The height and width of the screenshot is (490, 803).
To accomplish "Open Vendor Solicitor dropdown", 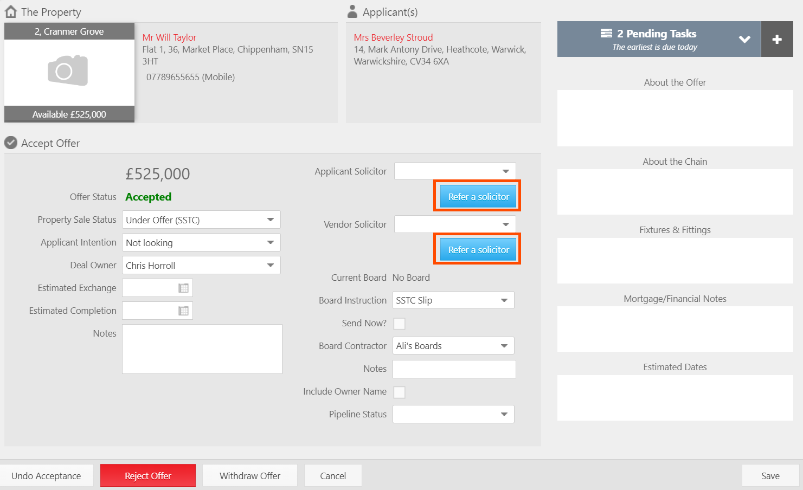I will click(x=455, y=224).
